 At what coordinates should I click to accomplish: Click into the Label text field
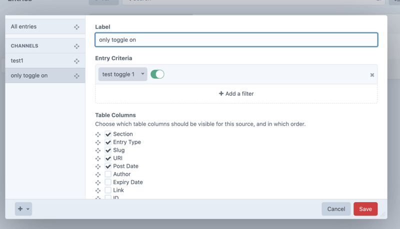236,40
